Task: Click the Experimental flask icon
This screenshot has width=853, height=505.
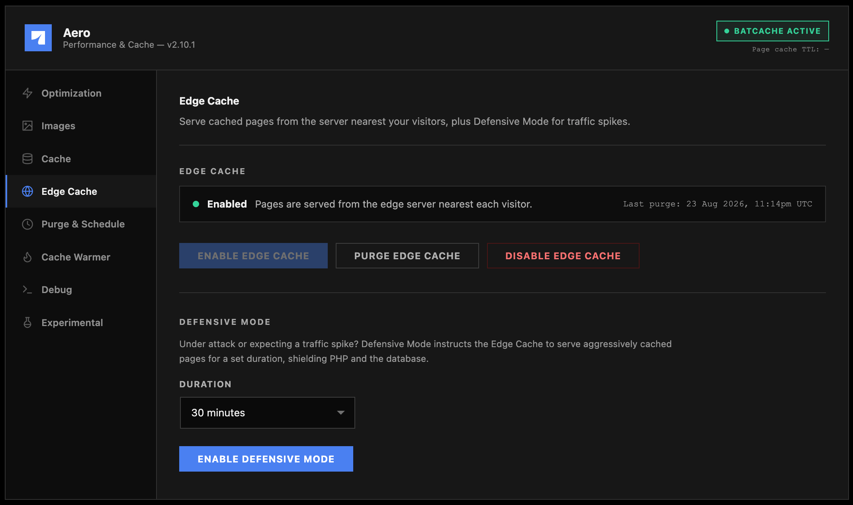Action: click(x=27, y=322)
